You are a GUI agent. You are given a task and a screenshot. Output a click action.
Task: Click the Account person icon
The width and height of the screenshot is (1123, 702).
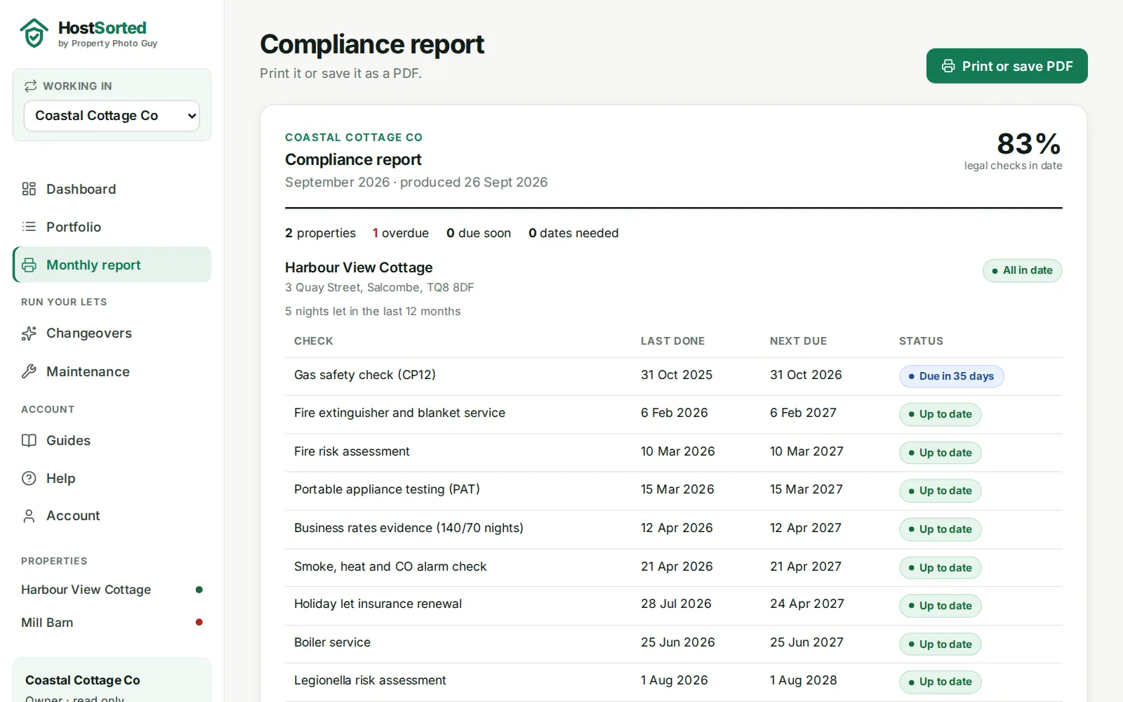click(x=29, y=516)
